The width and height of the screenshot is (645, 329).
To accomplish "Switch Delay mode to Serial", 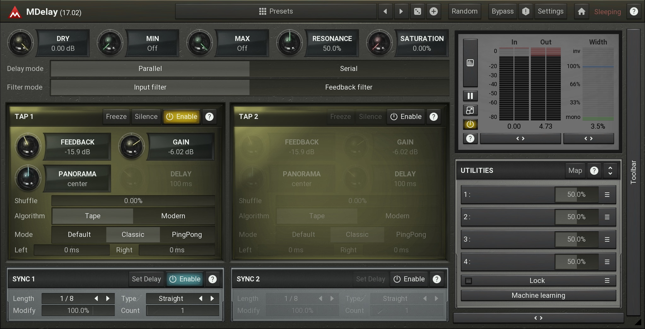I will (349, 69).
